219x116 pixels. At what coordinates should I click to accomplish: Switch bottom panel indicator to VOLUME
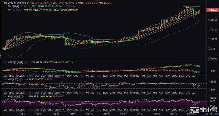[x=20, y=110]
